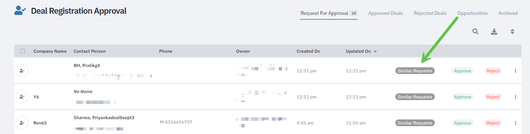This screenshot has width=530, height=134.
Task: Toggle the select-all checkbox in table header
Action: [x=23, y=51]
